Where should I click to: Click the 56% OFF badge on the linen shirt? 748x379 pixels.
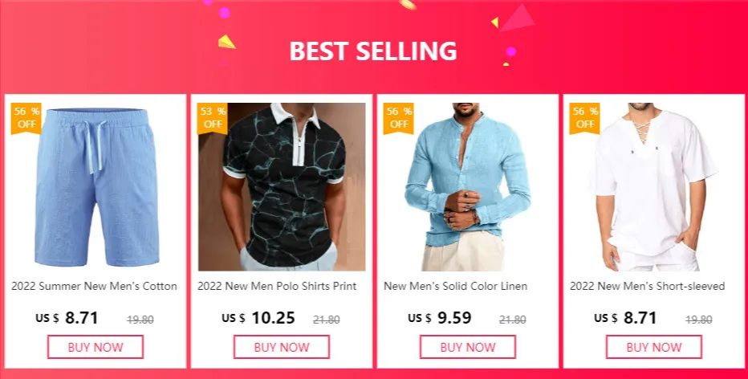(398, 118)
